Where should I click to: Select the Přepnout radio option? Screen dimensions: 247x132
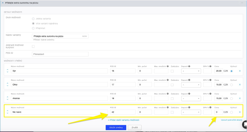point(33,28)
